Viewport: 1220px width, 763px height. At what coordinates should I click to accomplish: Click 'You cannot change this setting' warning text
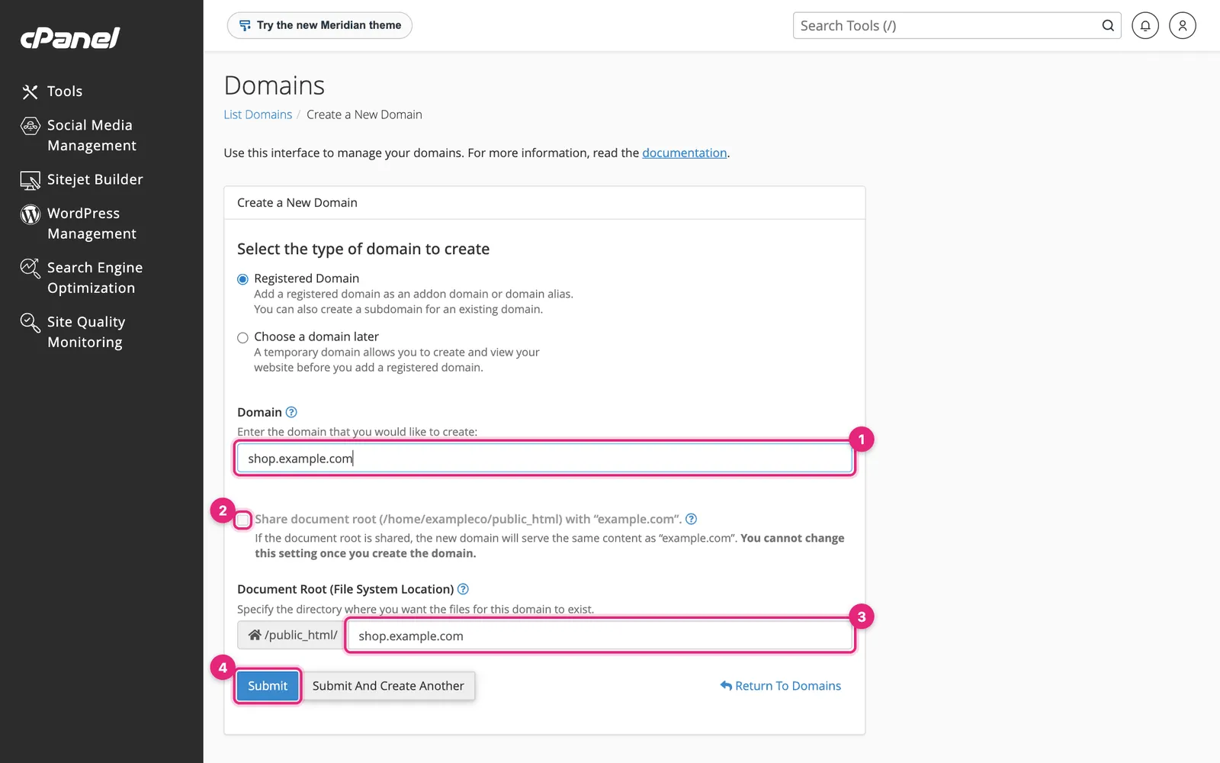point(550,546)
